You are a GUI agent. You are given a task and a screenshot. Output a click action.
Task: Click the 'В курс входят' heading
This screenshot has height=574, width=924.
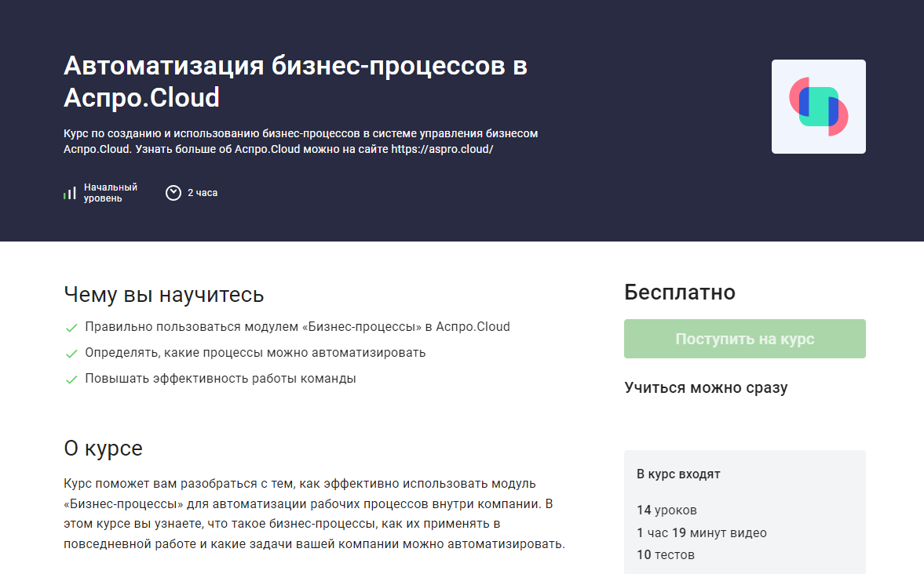[678, 474]
